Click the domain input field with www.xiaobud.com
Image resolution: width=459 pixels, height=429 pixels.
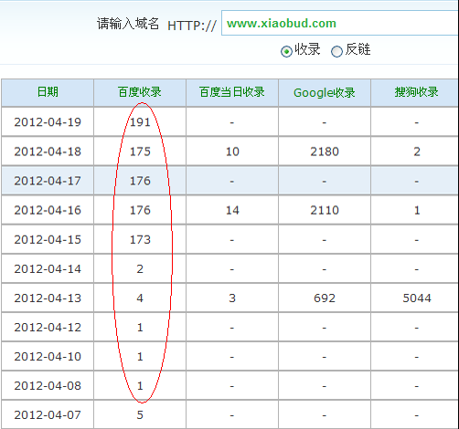click(340, 23)
